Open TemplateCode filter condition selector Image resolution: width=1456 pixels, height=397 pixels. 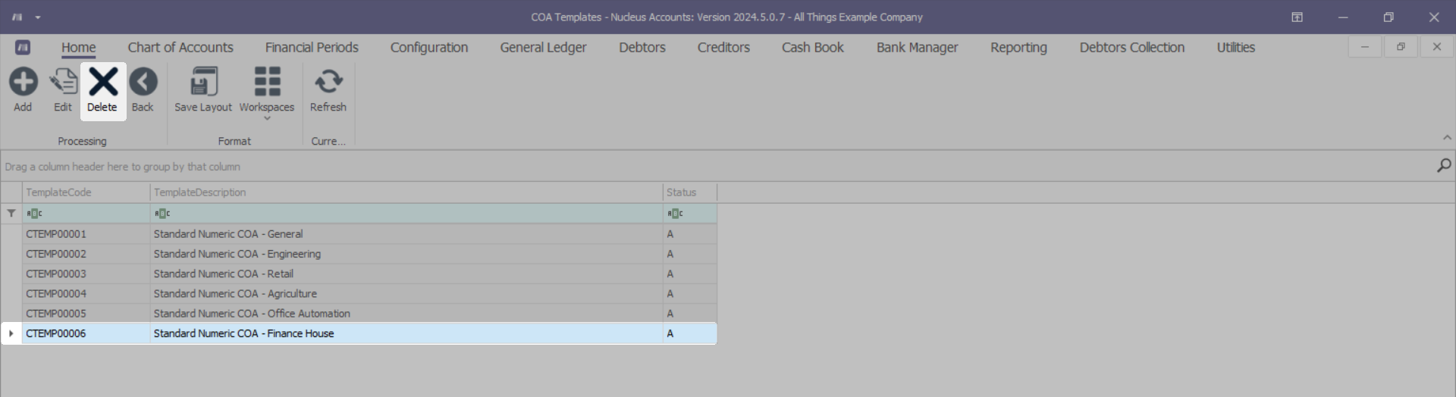[35, 214]
